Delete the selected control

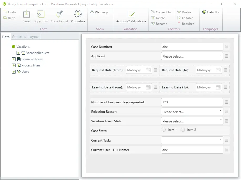158,18
